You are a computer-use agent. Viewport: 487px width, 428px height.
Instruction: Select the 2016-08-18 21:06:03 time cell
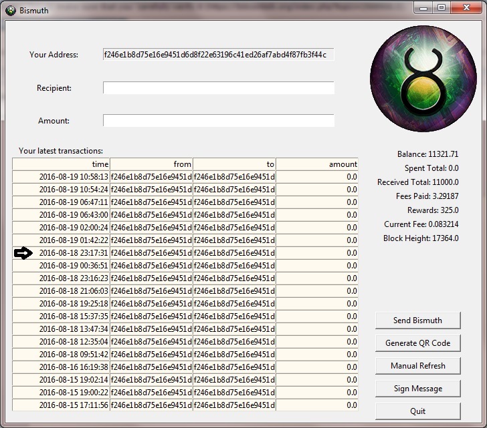pyautogui.click(x=61, y=291)
